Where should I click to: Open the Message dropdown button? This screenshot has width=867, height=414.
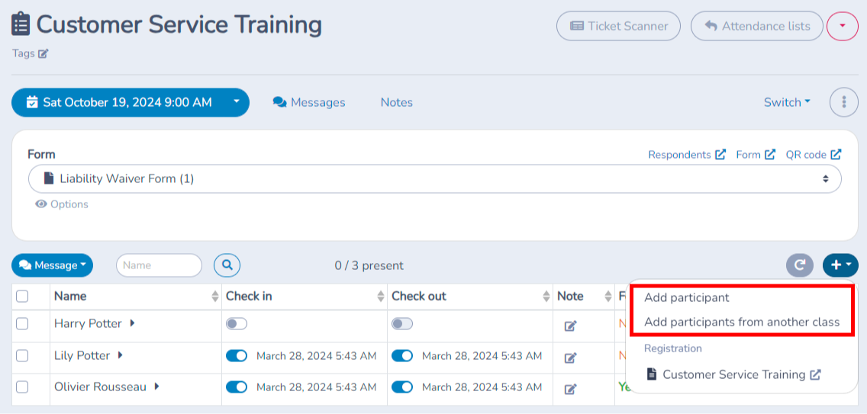click(52, 265)
